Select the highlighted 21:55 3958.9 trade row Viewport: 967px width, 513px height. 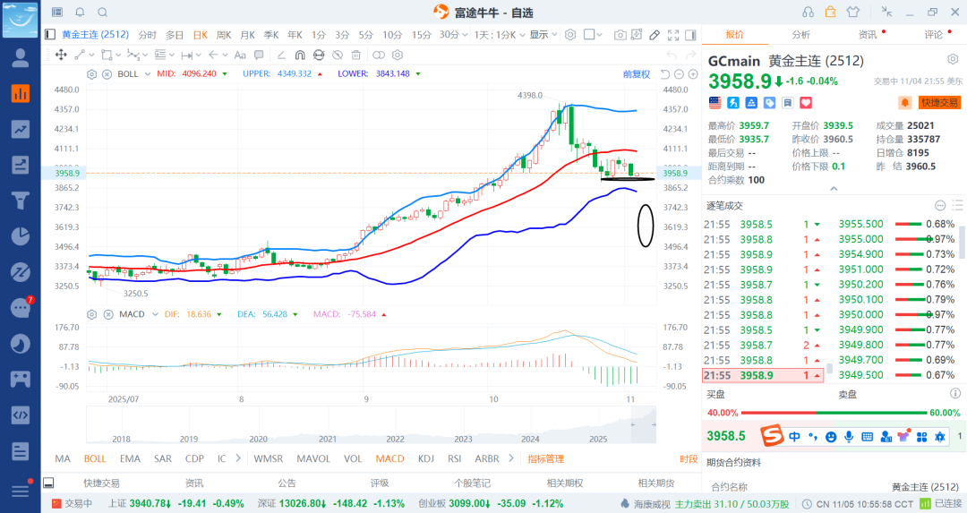pos(763,375)
